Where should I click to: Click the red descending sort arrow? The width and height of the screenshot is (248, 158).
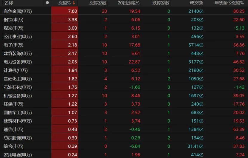tap(74, 3)
